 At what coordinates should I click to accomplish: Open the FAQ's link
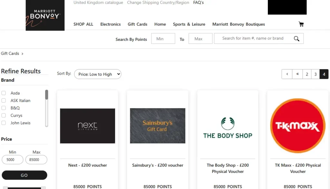pyautogui.click(x=199, y=3)
